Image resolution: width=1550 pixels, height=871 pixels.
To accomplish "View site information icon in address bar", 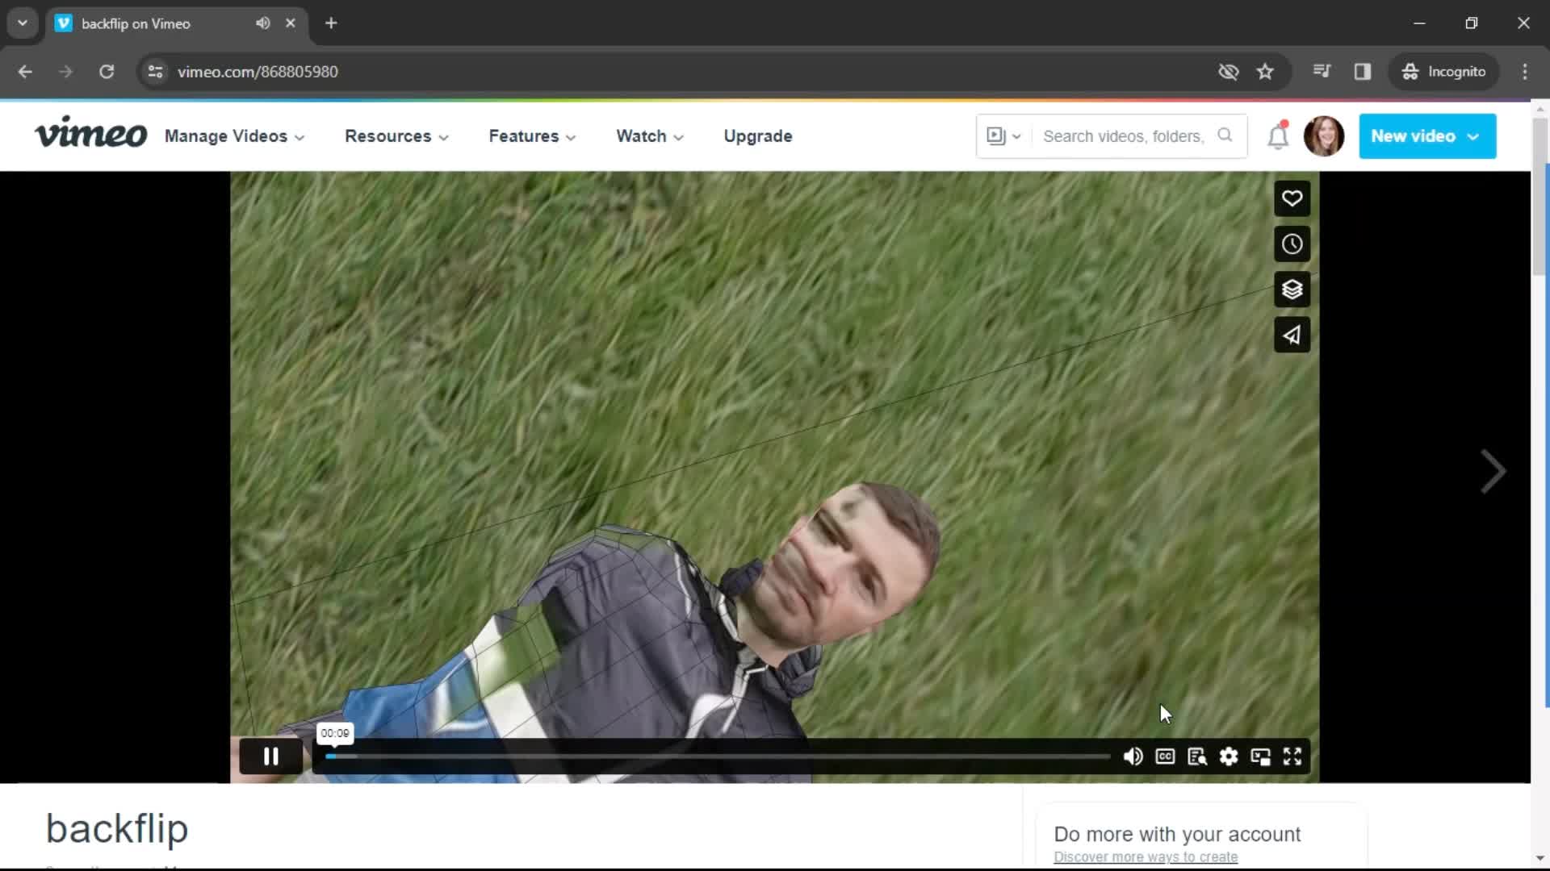I will click(155, 72).
